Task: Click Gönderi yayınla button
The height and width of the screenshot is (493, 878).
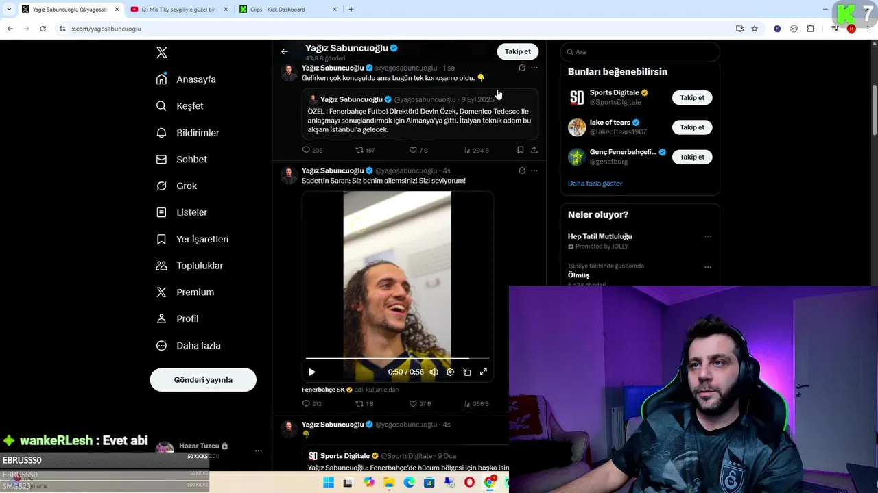Action: pyautogui.click(x=203, y=380)
